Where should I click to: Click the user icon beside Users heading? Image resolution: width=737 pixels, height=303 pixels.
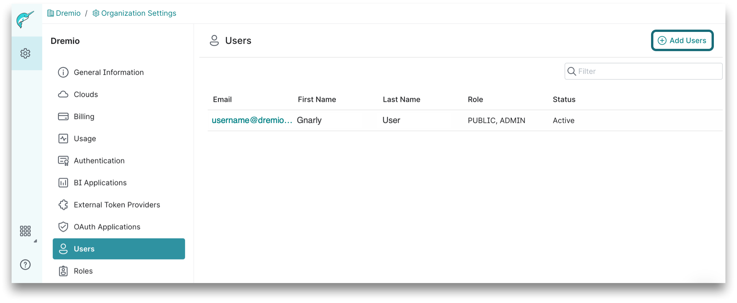click(x=214, y=40)
